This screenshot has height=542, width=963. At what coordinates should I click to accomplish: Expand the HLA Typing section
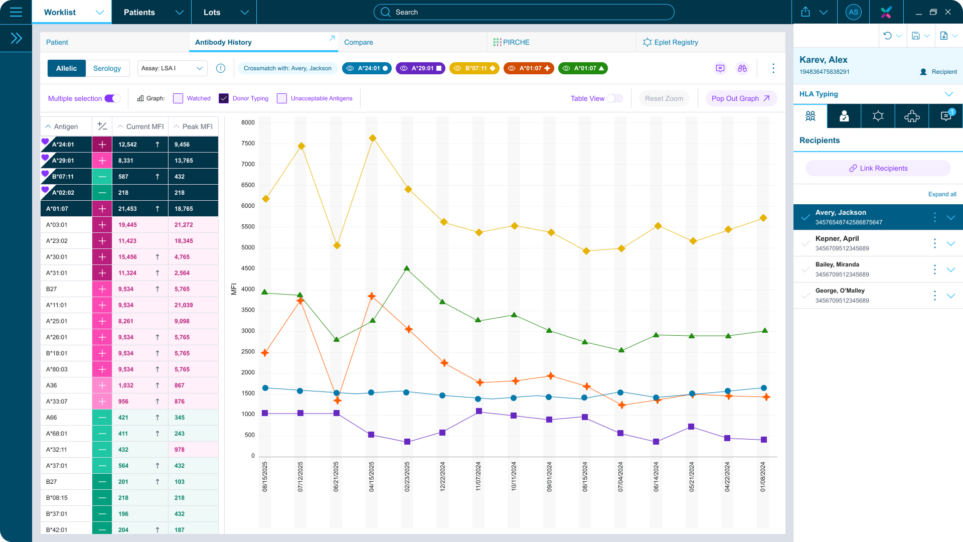click(x=948, y=94)
